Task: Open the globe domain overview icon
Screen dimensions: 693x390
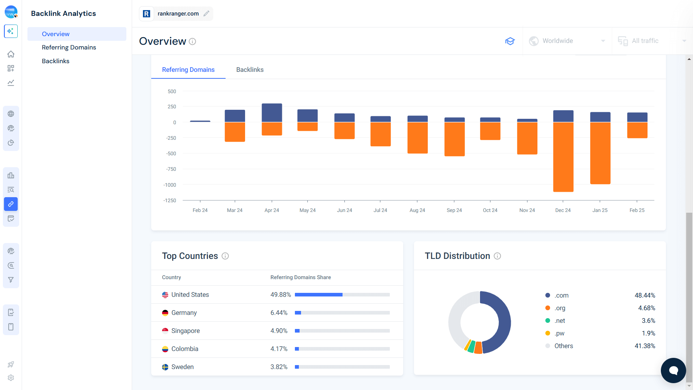Action: pyautogui.click(x=11, y=113)
